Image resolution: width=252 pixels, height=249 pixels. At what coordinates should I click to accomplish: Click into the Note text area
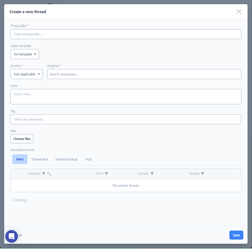pos(126,96)
